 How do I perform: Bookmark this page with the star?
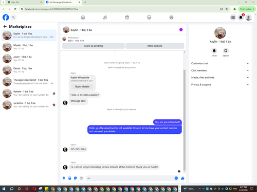point(227,9)
